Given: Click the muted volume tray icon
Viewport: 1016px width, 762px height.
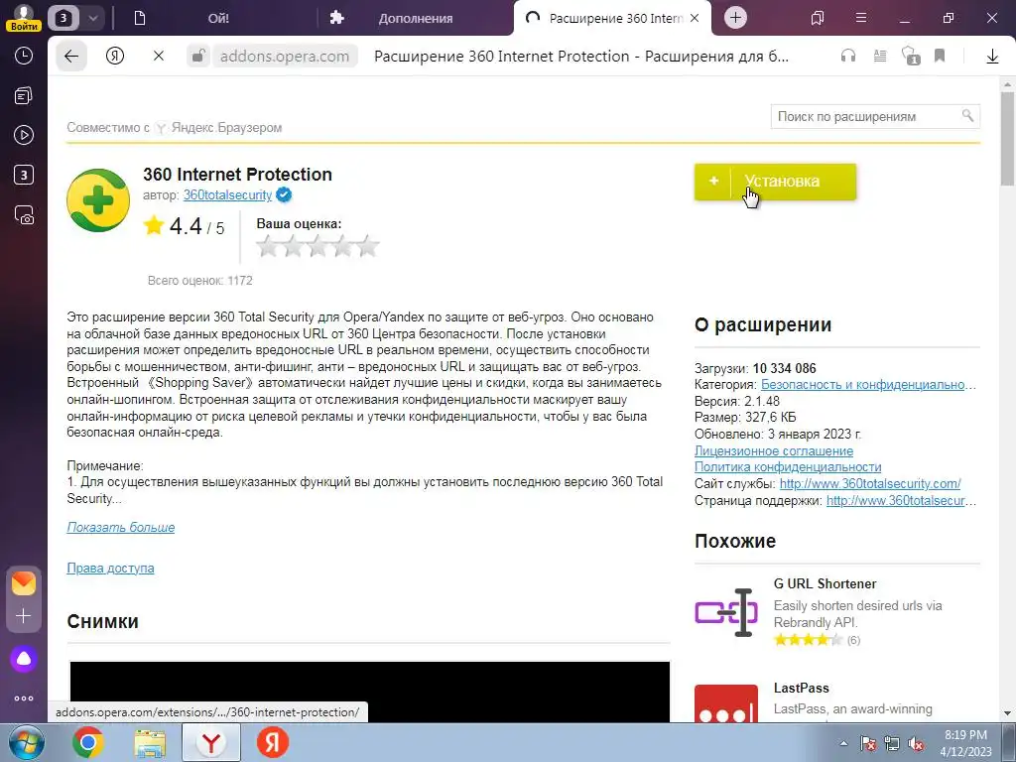Looking at the screenshot, I should (x=916, y=744).
